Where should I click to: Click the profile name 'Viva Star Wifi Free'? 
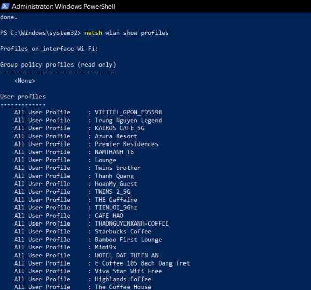[x=129, y=271]
